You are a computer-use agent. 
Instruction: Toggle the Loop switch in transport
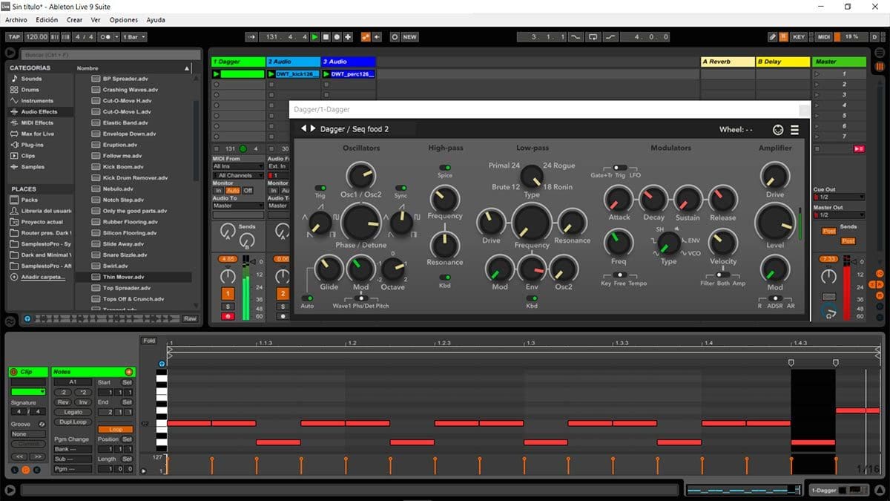coord(593,36)
